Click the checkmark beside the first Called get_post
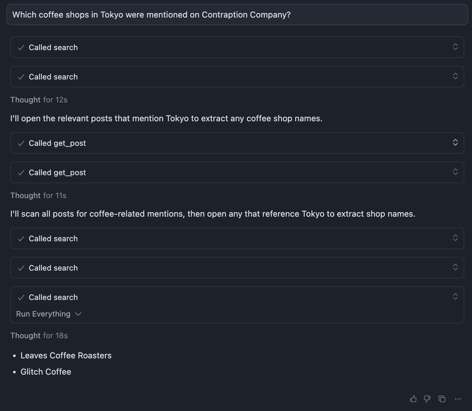Screen dimensions: 472x411 point(21,143)
